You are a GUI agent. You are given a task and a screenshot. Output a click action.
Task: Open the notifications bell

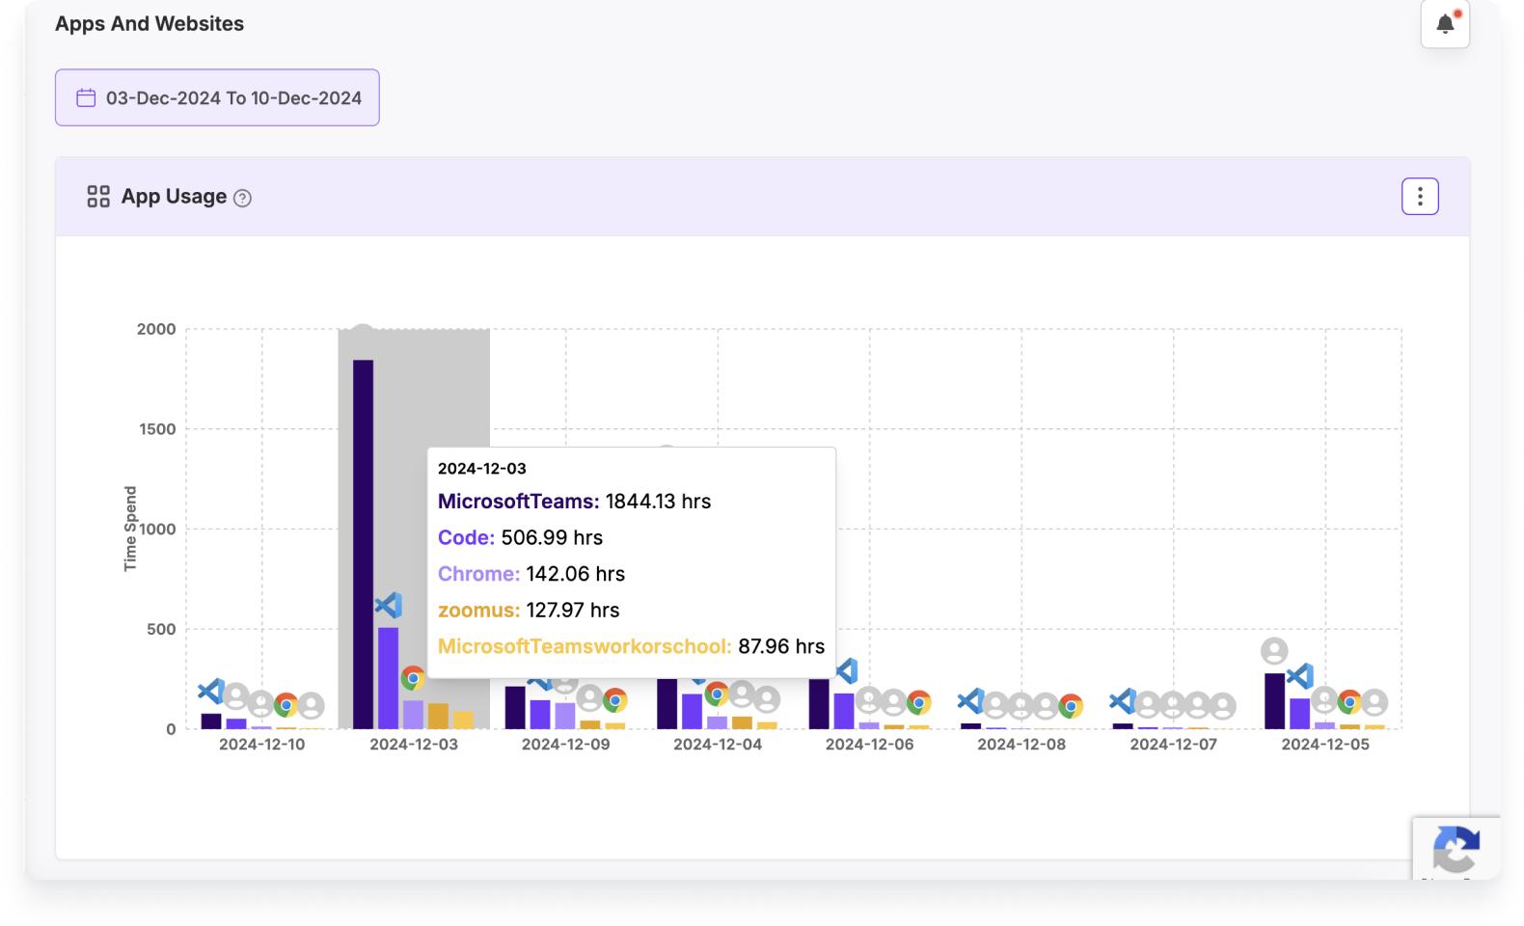point(1444,24)
